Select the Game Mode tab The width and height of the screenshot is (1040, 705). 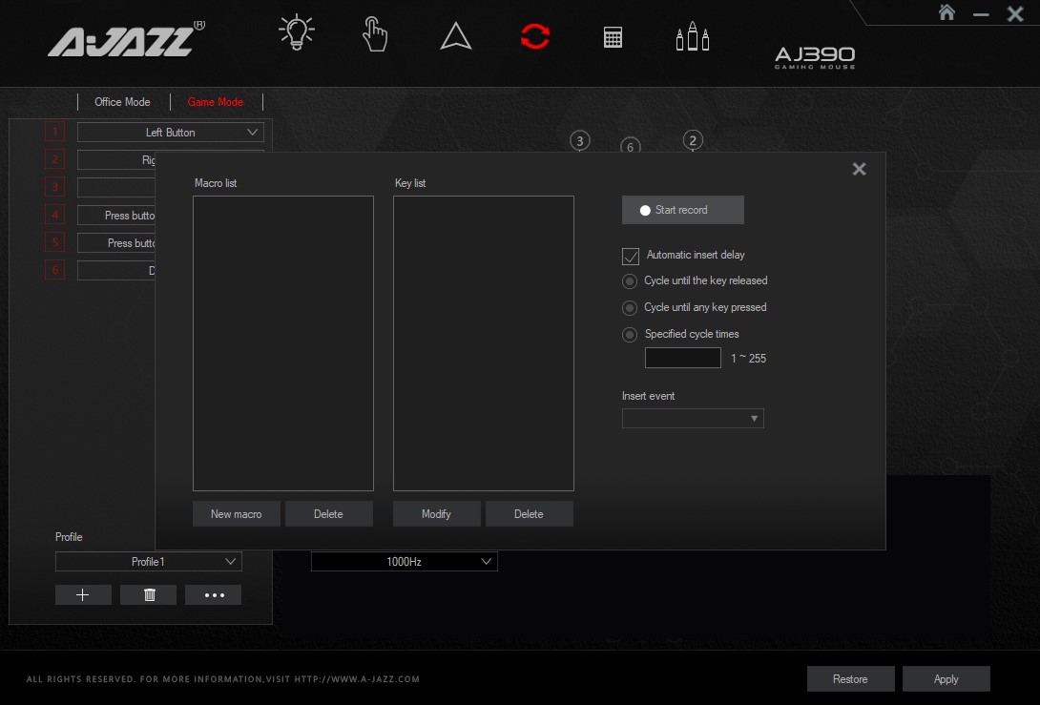tap(217, 102)
